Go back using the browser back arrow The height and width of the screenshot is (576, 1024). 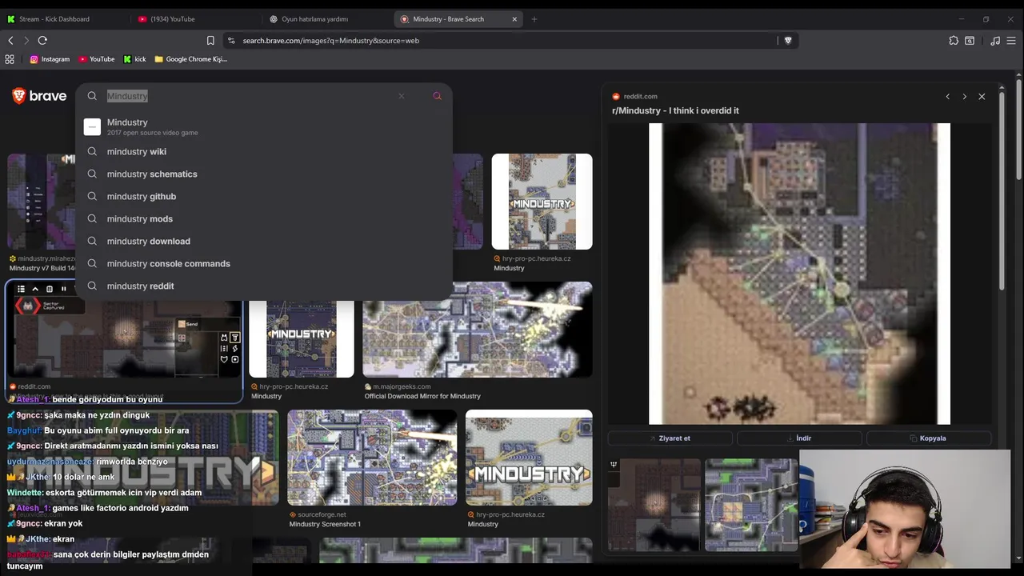coord(10,40)
